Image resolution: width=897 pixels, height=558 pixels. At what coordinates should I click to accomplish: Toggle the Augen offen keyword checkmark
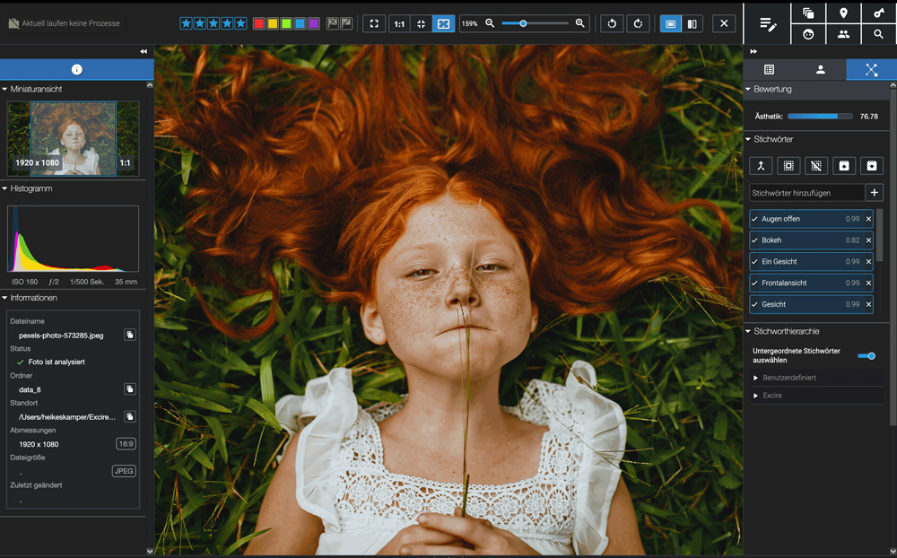click(x=755, y=219)
